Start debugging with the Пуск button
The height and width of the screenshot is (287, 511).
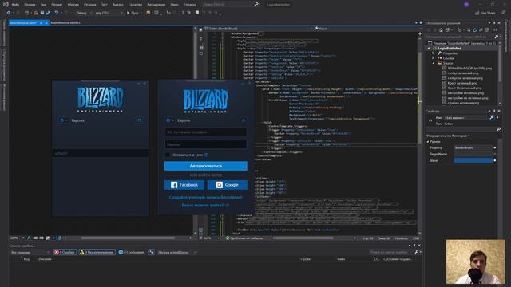coord(133,13)
